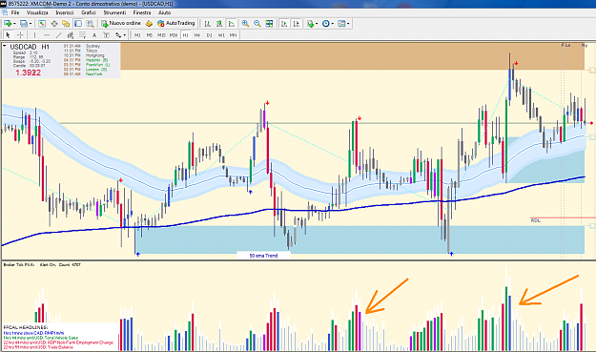This screenshot has height=352, width=596.
Task: Open a new chart with the toolbar icon
Action: pyautogui.click(x=8, y=24)
